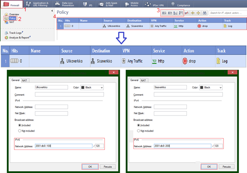Viewport: 247px width, 173px height.
Task: Select Ulkoverkko source cell in small policy table
Action: pos(114,26)
